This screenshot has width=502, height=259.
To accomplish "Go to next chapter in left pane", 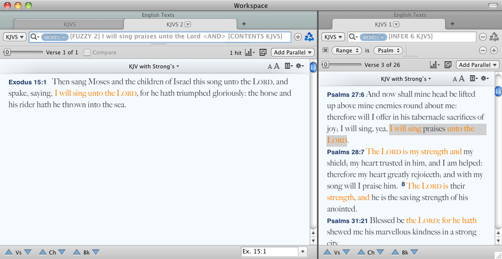I will coord(62,252).
